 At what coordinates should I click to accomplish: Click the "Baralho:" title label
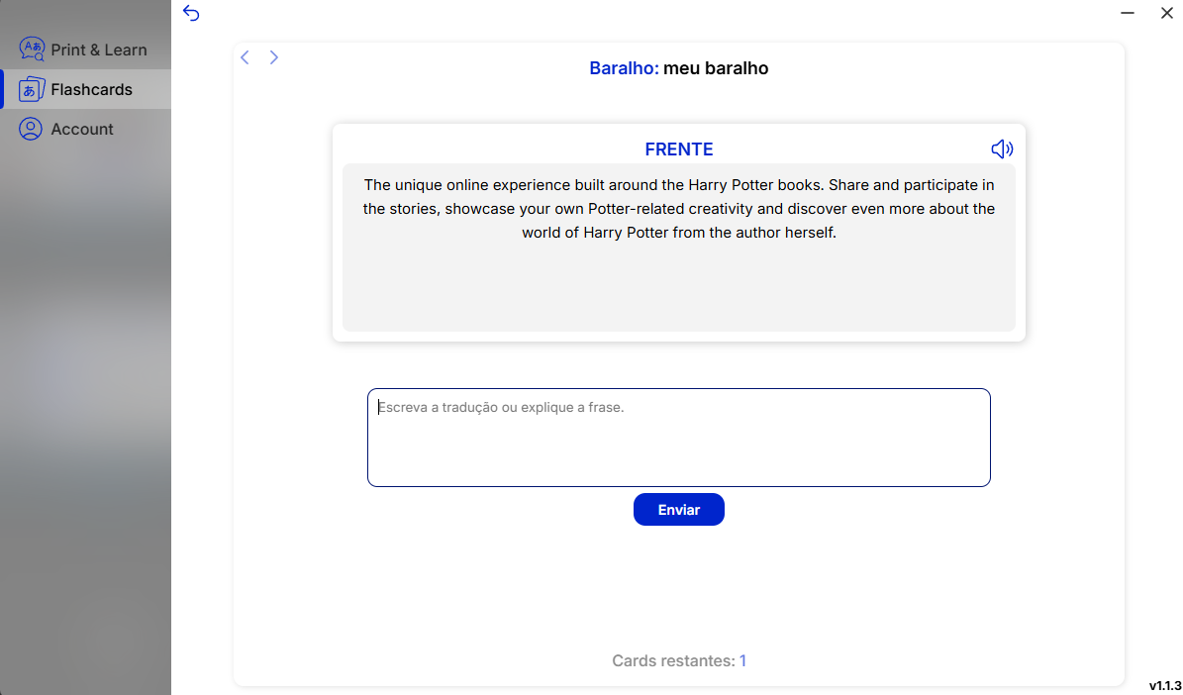(x=624, y=68)
